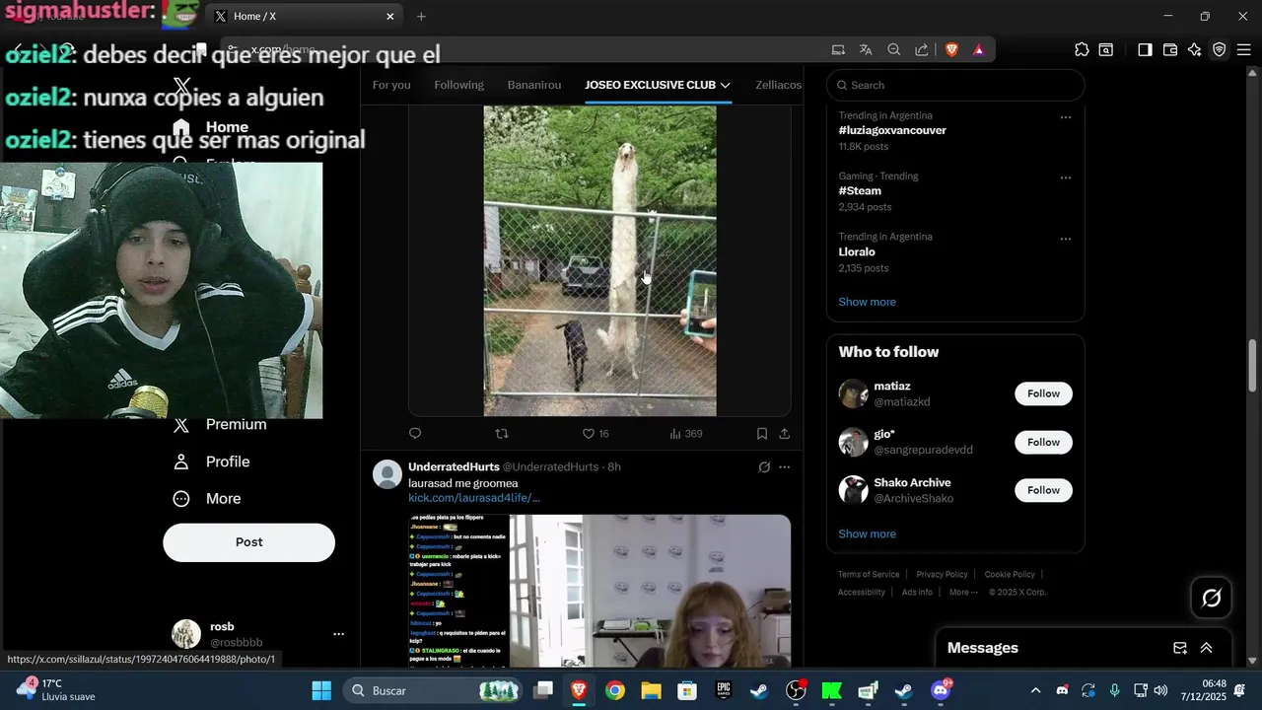The width and height of the screenshot is (1262, 710).
Task: Open Brave Shields lion icon
Action: (951, 49)
